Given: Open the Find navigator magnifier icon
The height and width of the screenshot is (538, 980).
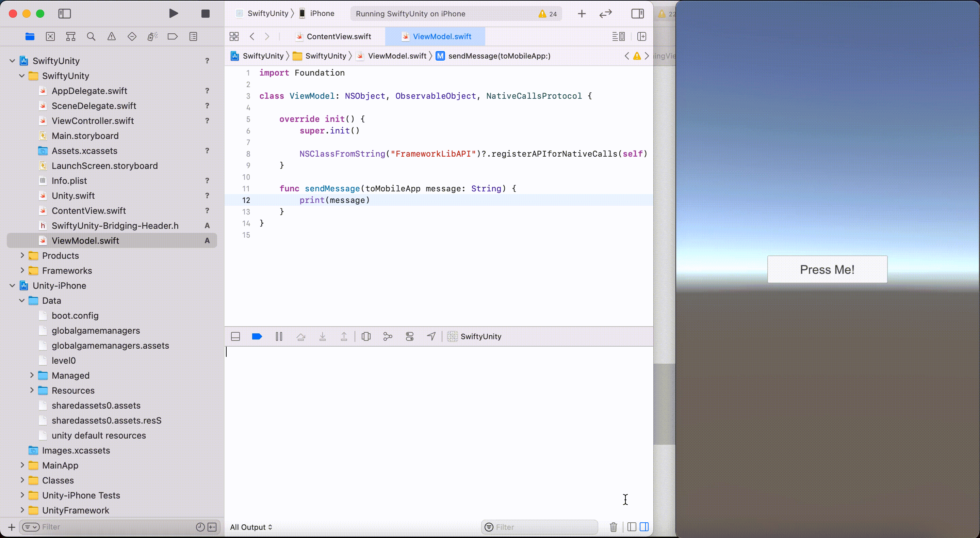Looking at the screenshot, I should (91, 36).
